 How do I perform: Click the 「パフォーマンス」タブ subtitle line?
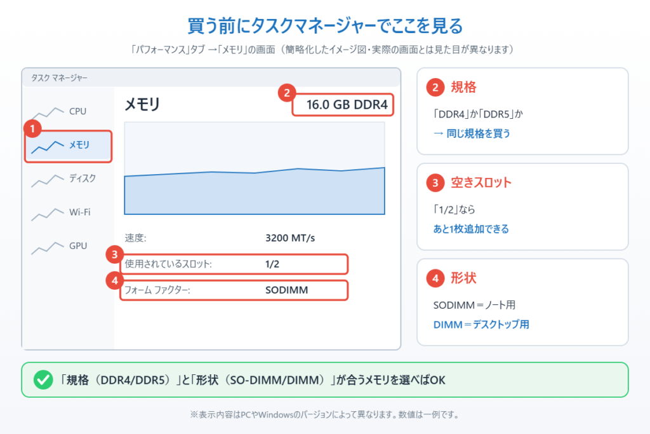tap(322, 50)
